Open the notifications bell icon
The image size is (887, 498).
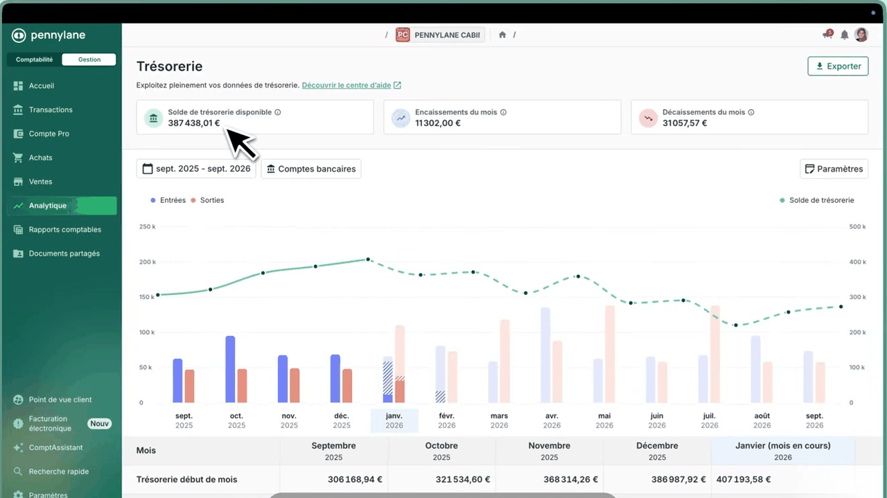pos(844,35)
